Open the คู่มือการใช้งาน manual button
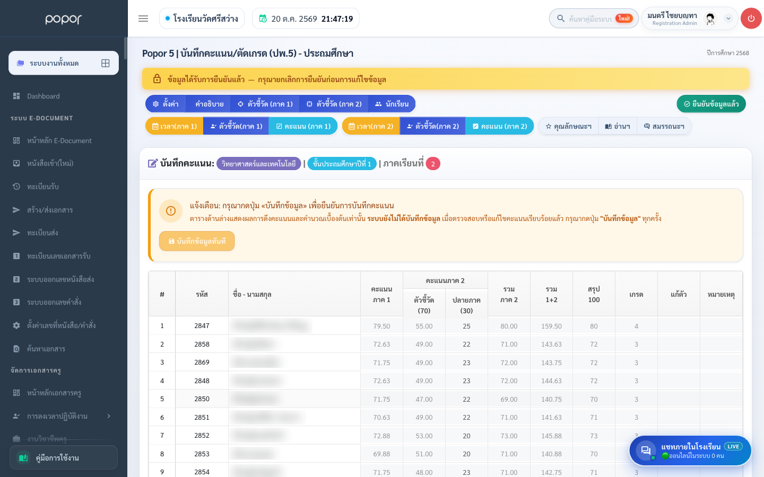Viewport: 764px width, 477px height. (64, 457)
